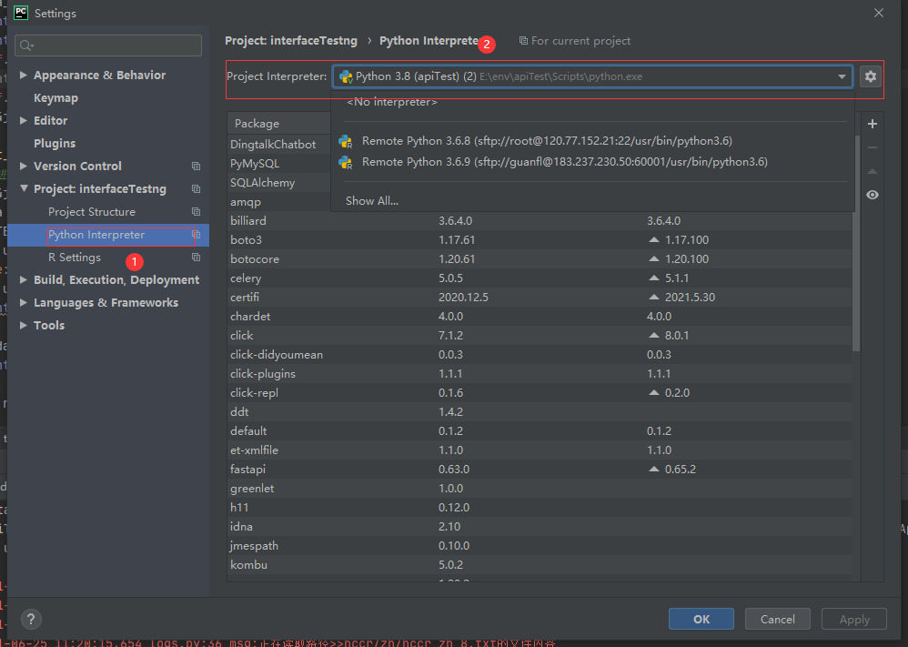Select the botocore package row
The width and height of the screenshot is (908, 647).
(x=540, y=259)
